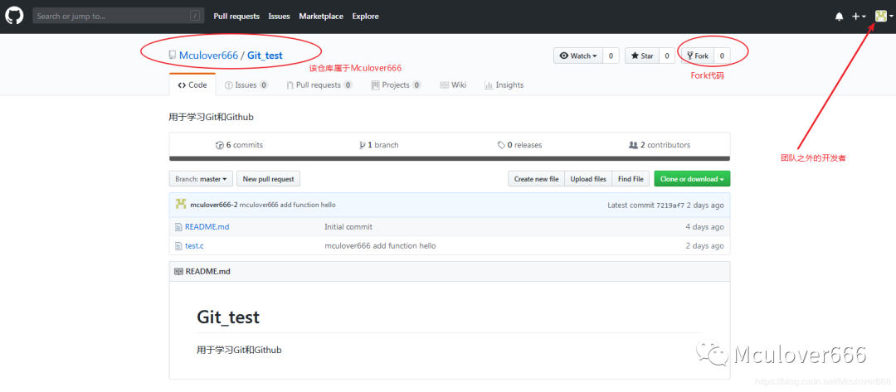This screenshot has width=896, height=392.
Task: Click the notifications bell icon
Action: point(839,17)
